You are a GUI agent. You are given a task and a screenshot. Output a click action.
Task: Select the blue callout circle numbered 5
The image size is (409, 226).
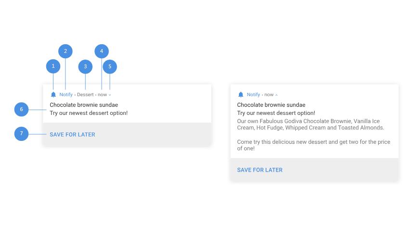coord(110,67)
